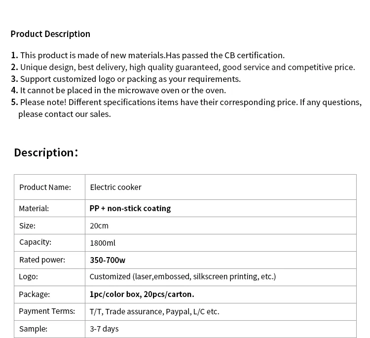Click the '20cm' size value
Image resolution: width=370 pixels, height=338 pixels.
(99, 225)
